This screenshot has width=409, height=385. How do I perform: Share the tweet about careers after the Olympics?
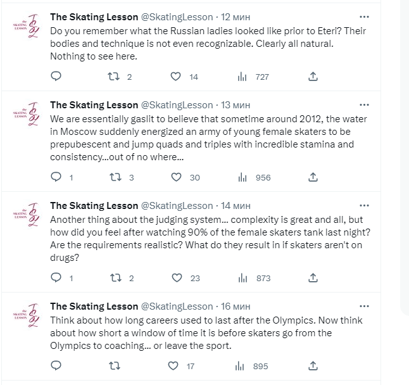coord(312,365)
